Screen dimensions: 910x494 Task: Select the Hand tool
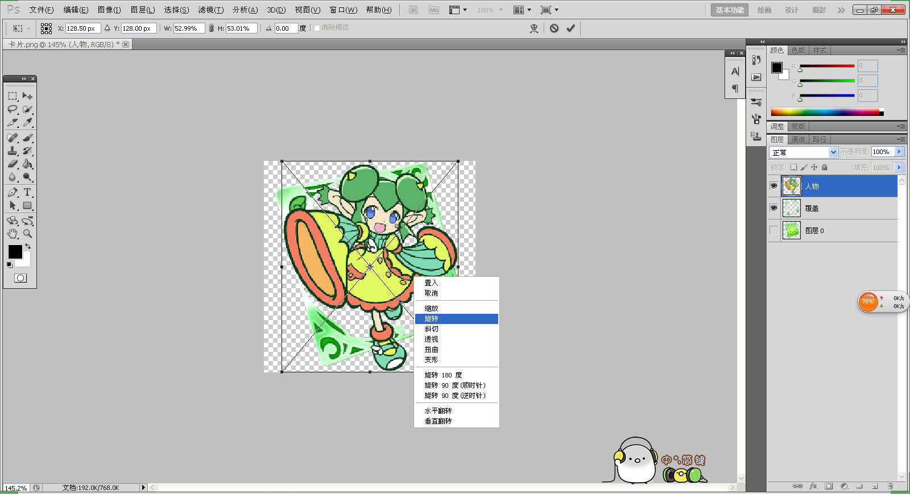13,234
